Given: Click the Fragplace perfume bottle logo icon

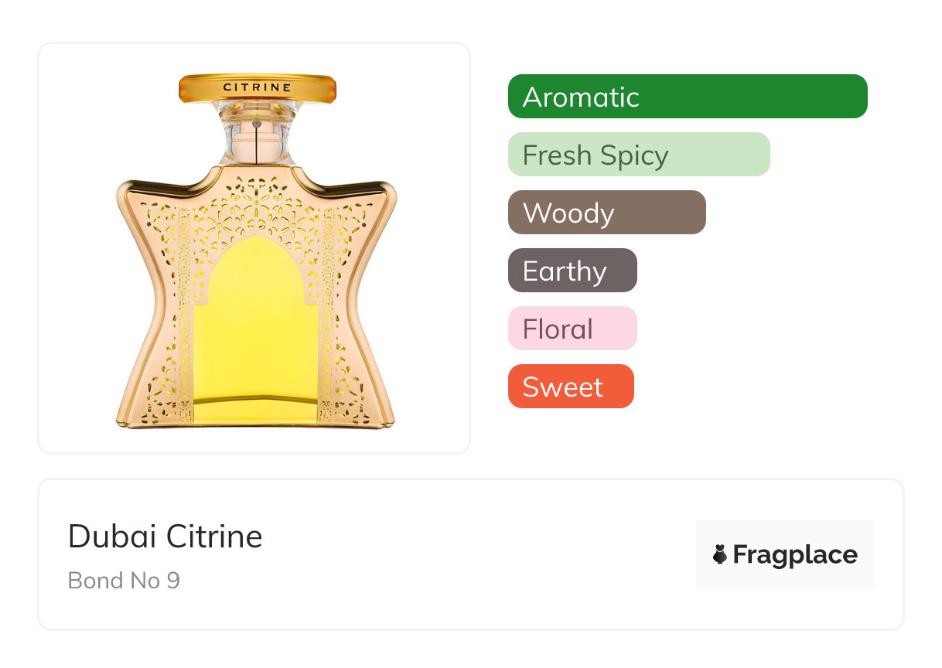Looking at the screenshot, I should point(720,554).
